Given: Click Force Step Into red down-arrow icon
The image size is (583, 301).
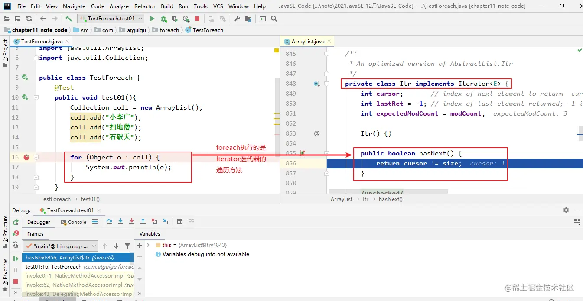Looking at the screenshot, I should click(x=131, y=221).
